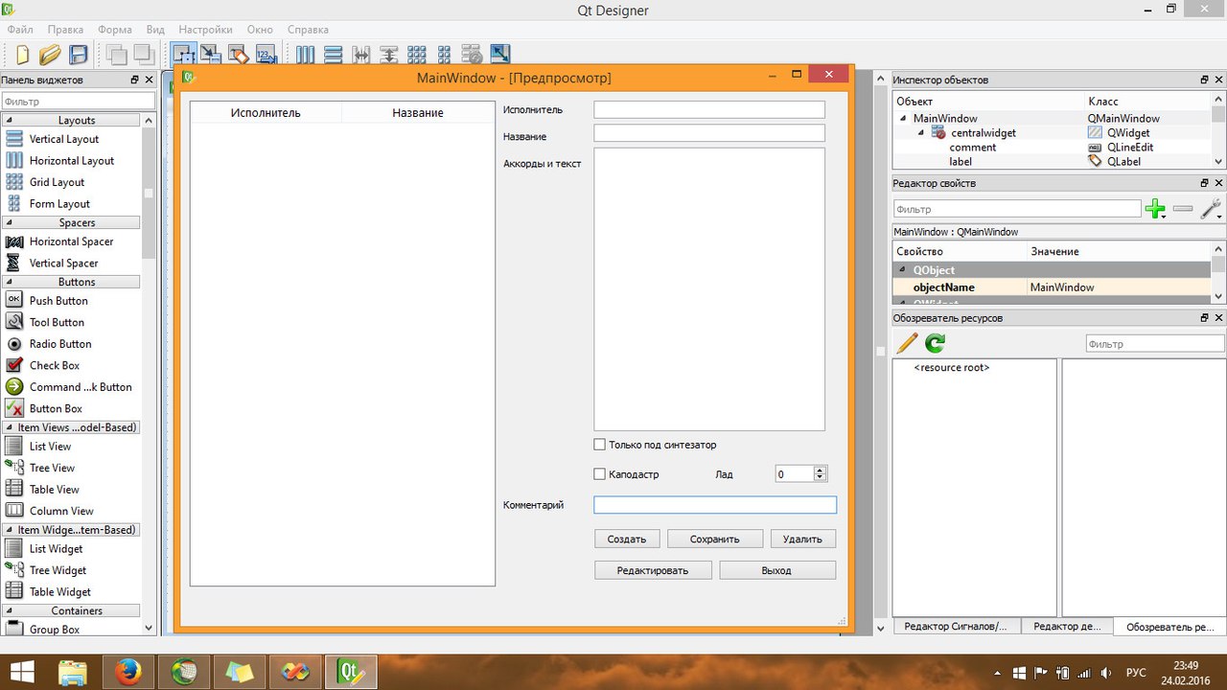Apply vertical splitter layout toolbar icon
The width and height of the screenshot is (1227, 690).
click(x=389, y=55)
